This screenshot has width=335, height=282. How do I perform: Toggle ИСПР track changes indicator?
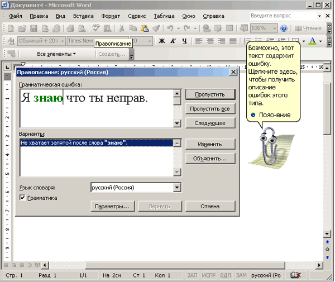[208, 275]
